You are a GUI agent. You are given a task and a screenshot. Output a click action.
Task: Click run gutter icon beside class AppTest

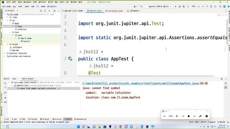click(70, 59)
